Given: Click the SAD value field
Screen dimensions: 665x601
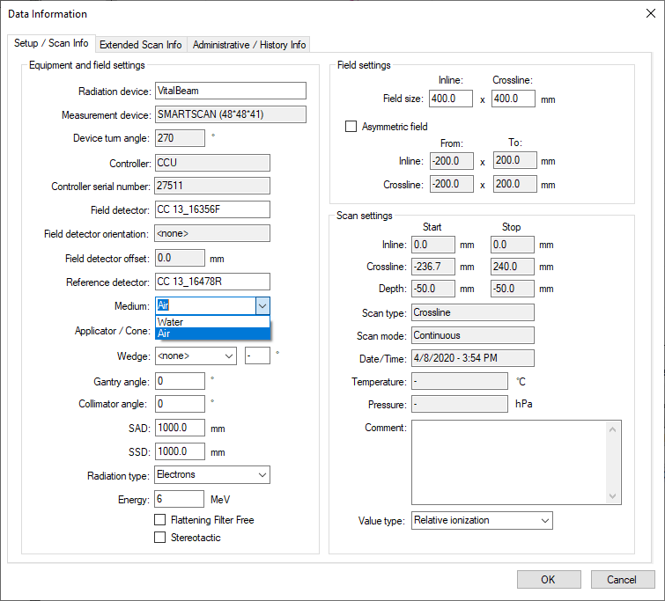Looking at the screenshot, I should pyautogui.click(x=180, y=428).
